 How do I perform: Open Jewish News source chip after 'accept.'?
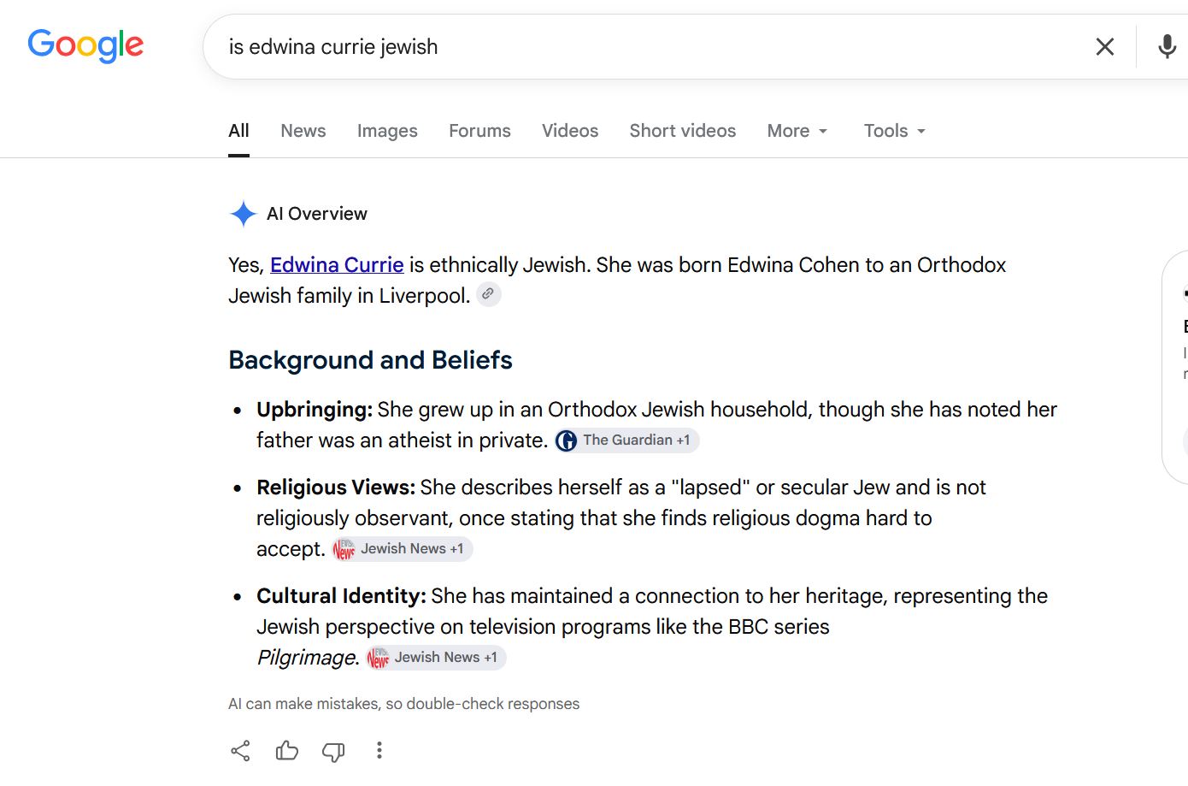tap(402, 549)
